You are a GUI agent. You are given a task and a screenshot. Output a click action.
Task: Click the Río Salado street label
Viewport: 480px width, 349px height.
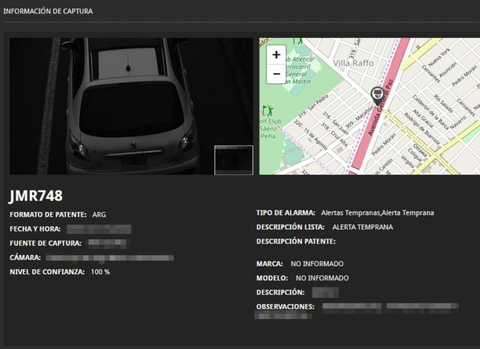[x=443, y=103]
